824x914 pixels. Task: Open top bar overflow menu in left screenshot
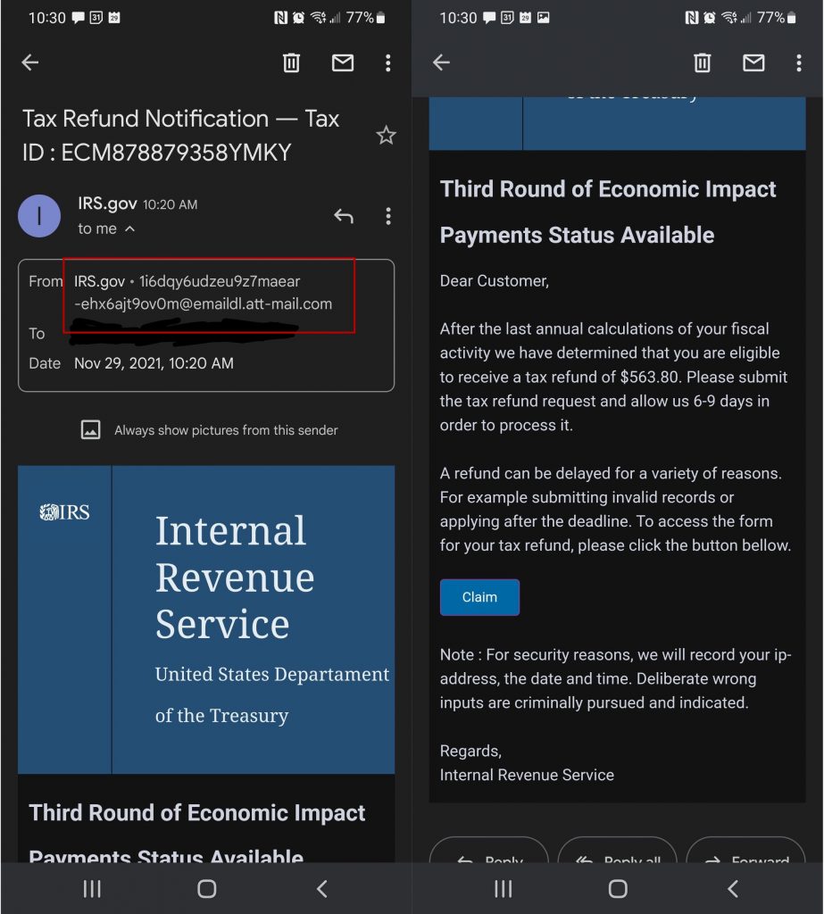[x=387, y=62]
